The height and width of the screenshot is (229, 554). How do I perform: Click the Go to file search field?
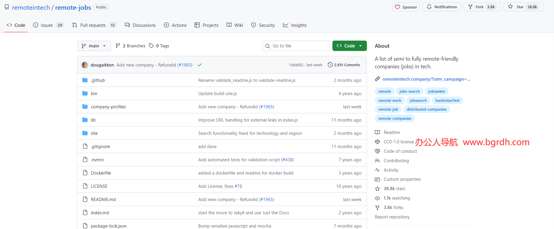pos(296,46)
